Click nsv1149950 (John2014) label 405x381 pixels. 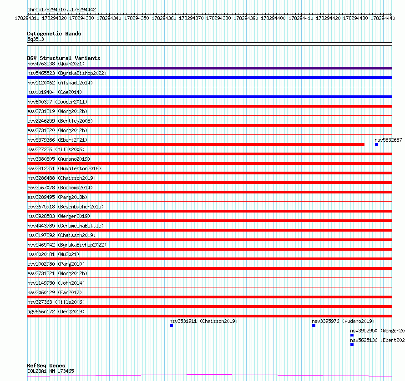[x=56, y=283]
